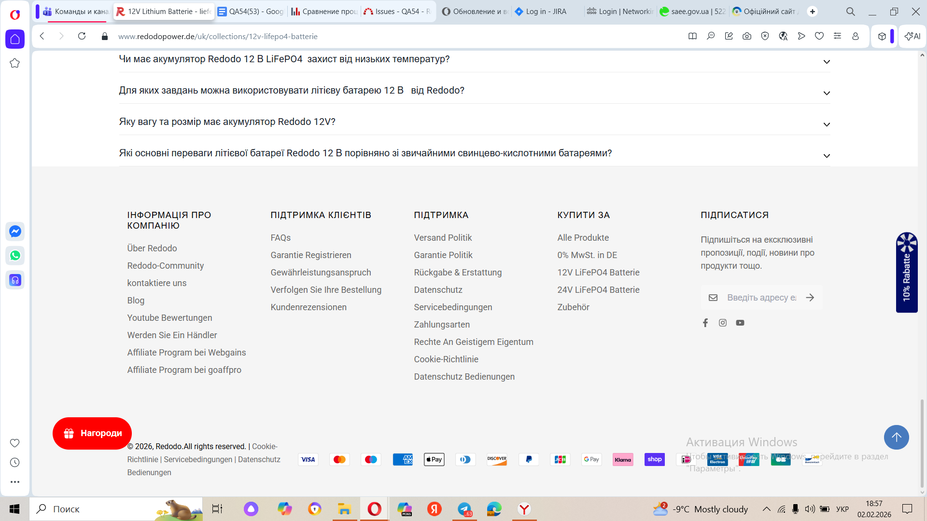This screenshot has width=927, height=521.
Task: Click the red Нагороди button
Action: pos(92,433)
